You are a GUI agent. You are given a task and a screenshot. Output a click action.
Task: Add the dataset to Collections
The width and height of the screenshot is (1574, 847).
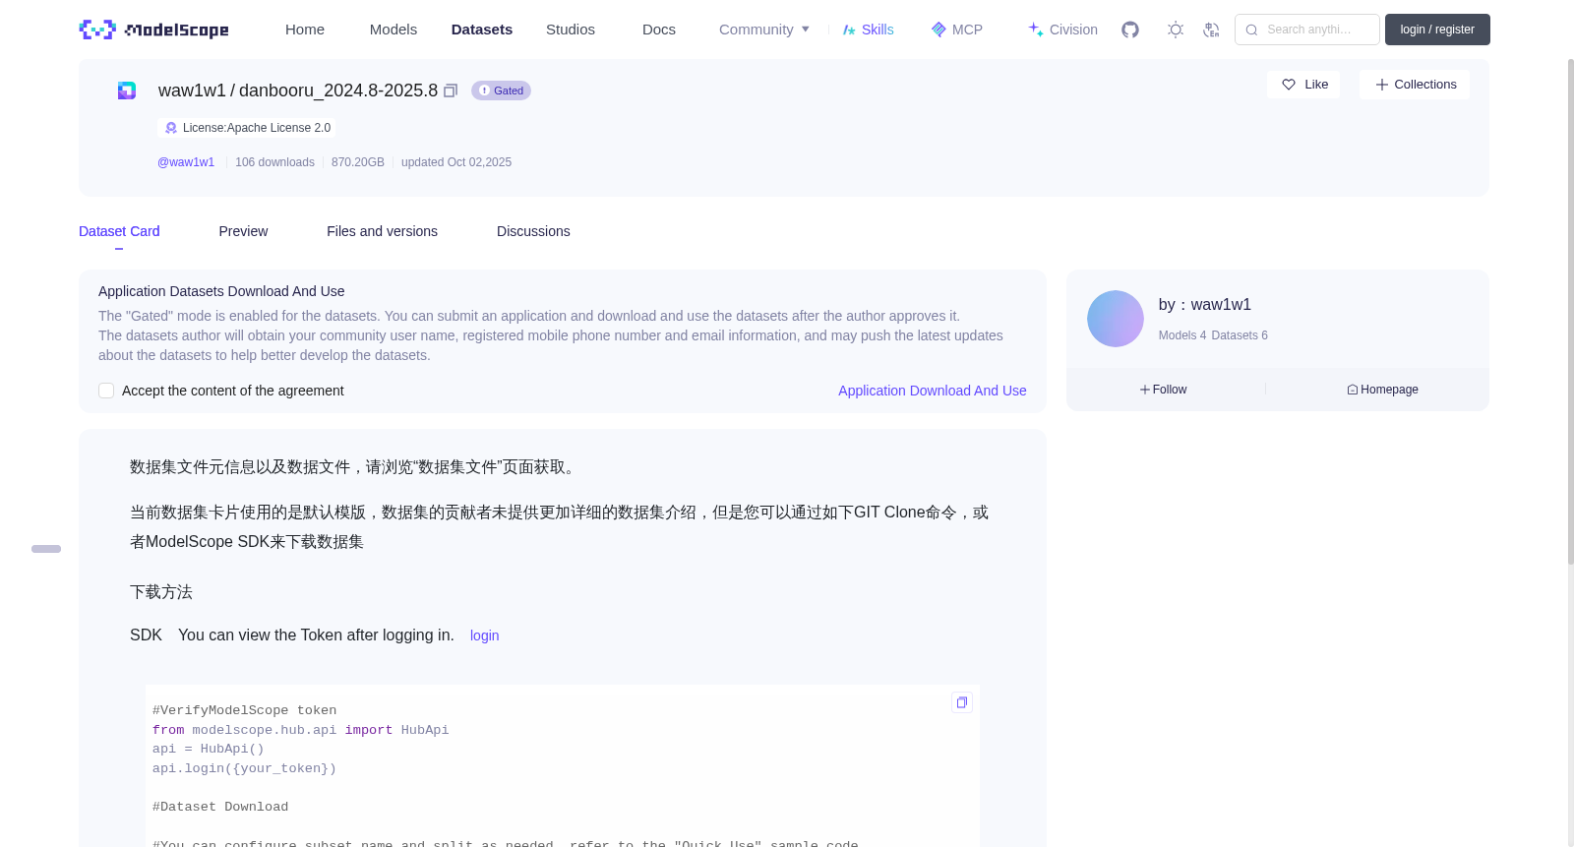pyautogui.click(x=1415, y=85)
